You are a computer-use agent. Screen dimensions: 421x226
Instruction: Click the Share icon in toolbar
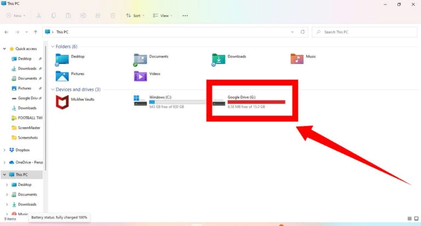pos(98,15)
